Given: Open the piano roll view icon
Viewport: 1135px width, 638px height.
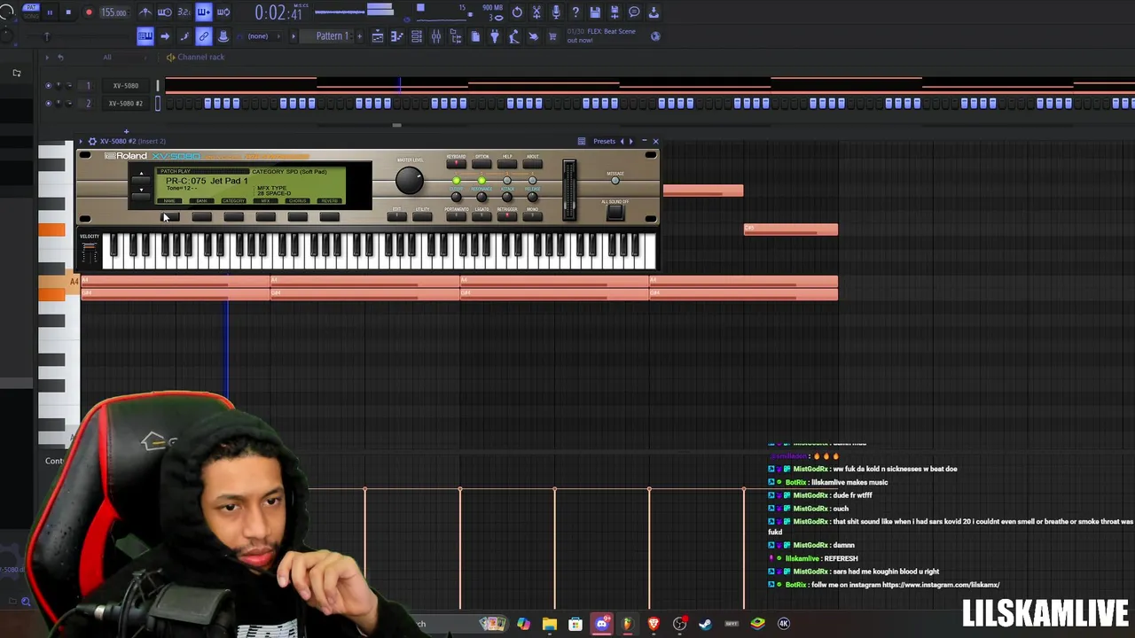Looking at the screenshot, I should (397, 36).
